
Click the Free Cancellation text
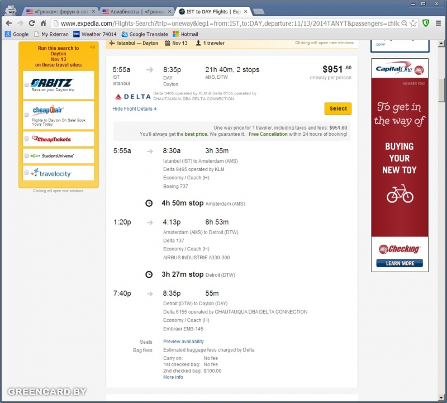(x=268, y=134)
